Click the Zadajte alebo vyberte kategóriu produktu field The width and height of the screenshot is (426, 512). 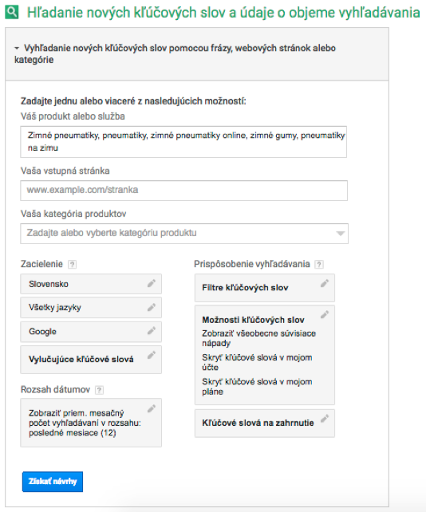tap(184, 234)
